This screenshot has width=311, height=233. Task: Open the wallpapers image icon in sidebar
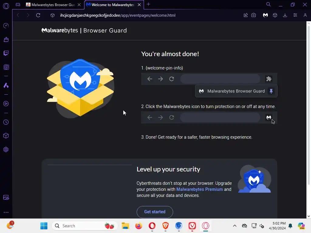click(x=6, y=197)
